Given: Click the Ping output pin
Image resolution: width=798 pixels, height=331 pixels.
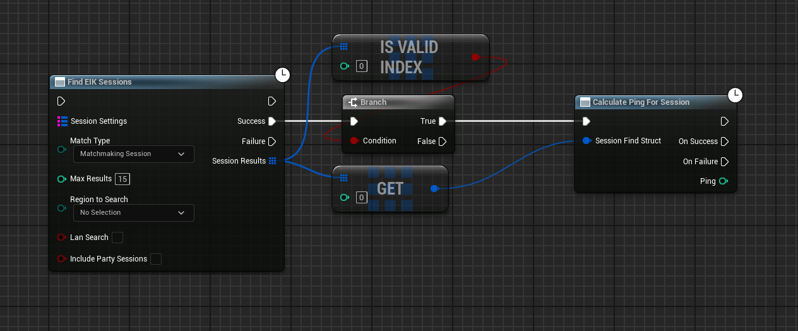Looking at the screenshot, I should 724,181.
